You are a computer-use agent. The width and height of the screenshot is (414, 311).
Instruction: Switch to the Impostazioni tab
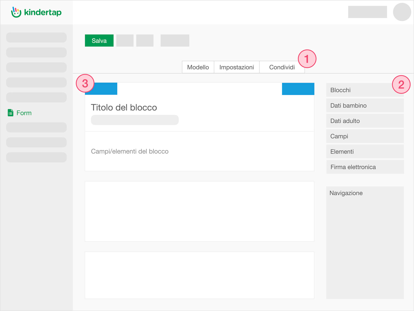(236, 67)
